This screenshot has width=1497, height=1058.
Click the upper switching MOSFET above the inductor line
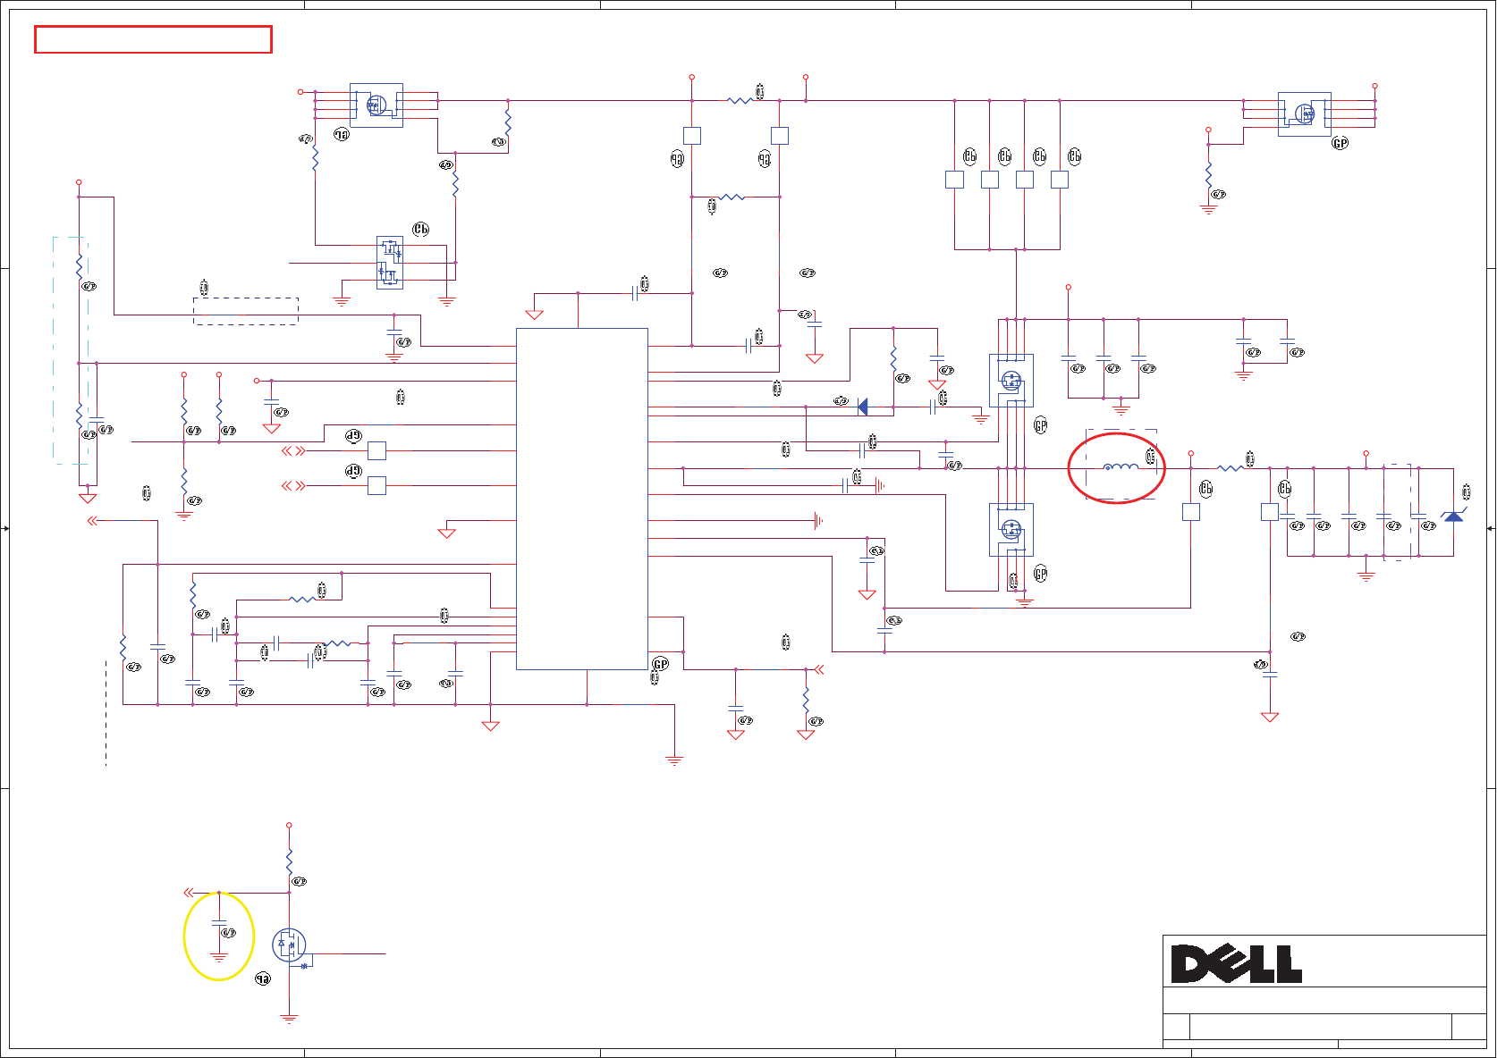pyautogui.click(x=1011, y=381)
